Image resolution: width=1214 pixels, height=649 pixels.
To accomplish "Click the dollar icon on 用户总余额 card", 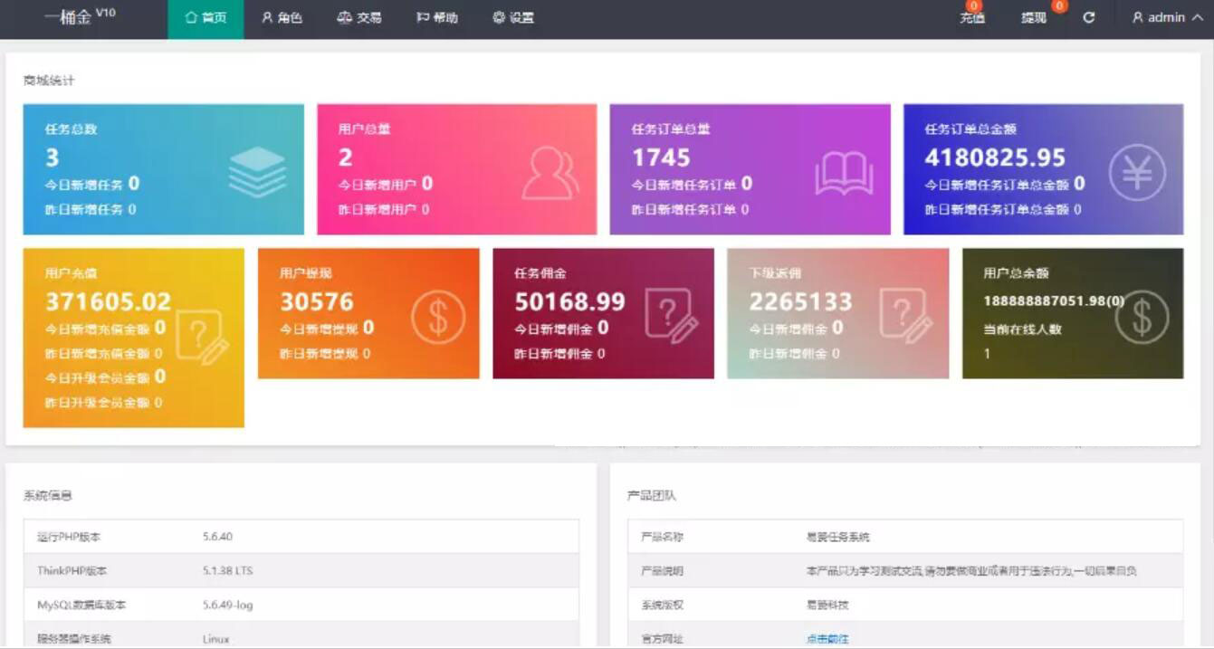I will (x=1142, y=317).
